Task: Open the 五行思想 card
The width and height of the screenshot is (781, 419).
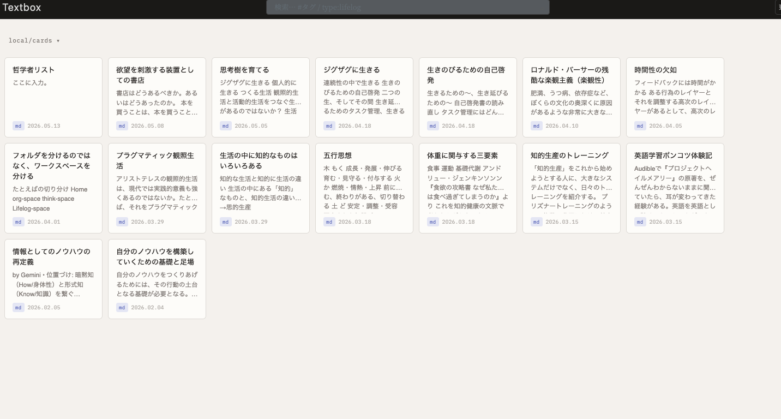Action: (x=364, y=188)
